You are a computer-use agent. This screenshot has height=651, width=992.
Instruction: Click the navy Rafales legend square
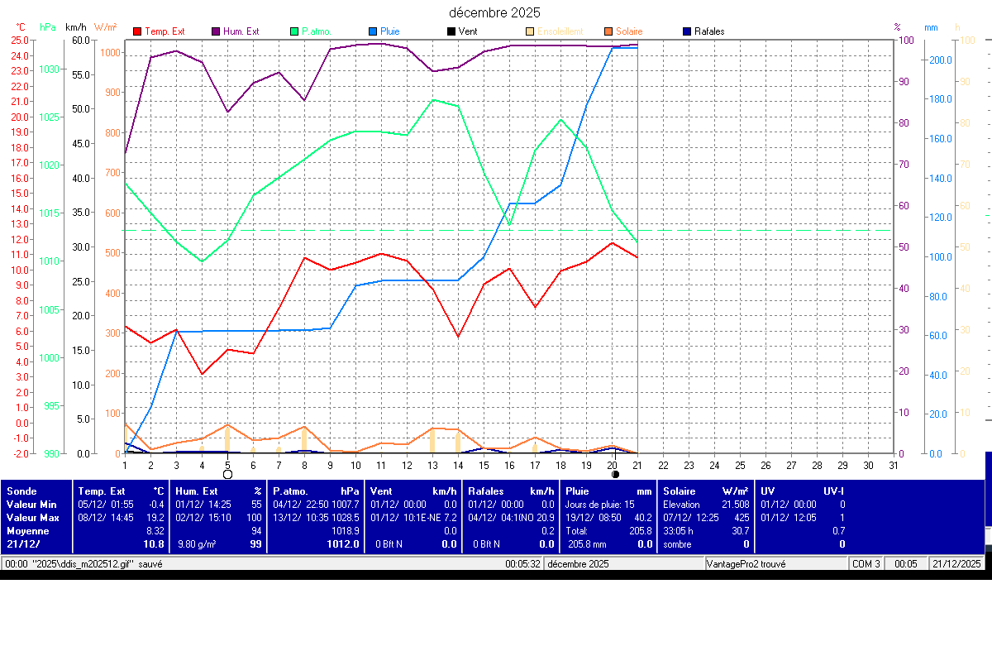pos(687,31)
